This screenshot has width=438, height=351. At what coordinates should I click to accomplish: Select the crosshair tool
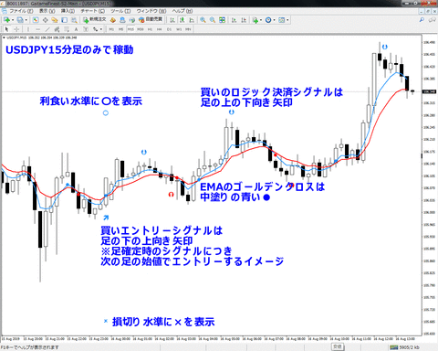coord(16,29)
